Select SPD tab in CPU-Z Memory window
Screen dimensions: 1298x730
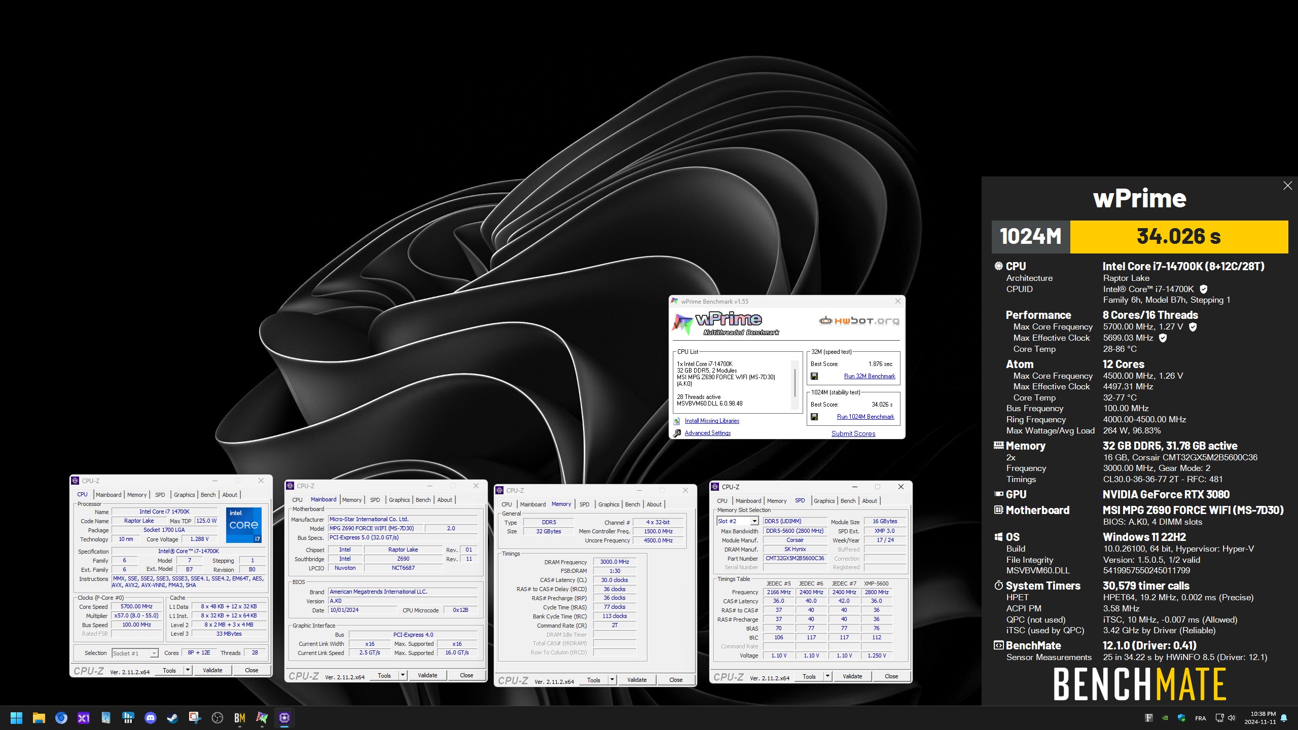pyautogui.click(x=584, y=504)
